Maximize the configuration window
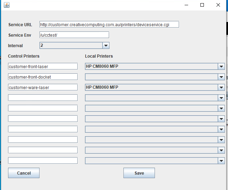This screenshot has height=190, width=228. (202, 5)
